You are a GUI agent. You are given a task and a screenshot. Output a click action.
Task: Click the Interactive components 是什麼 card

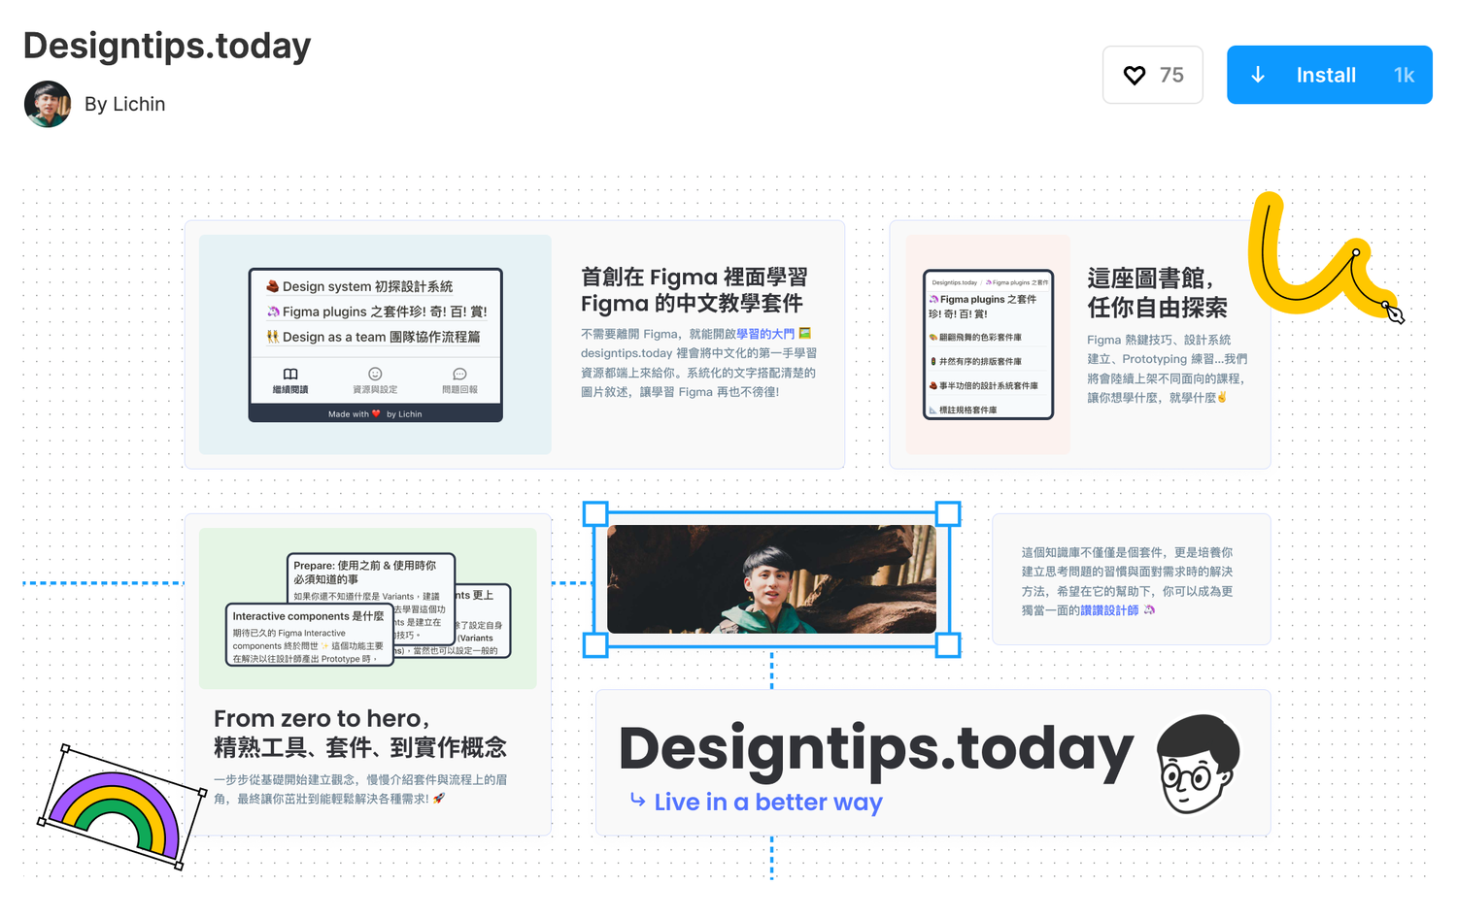(x=310, y=635)
